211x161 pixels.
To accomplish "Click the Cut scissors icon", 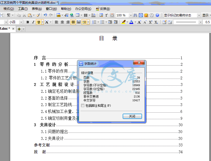I will point(24,15).
